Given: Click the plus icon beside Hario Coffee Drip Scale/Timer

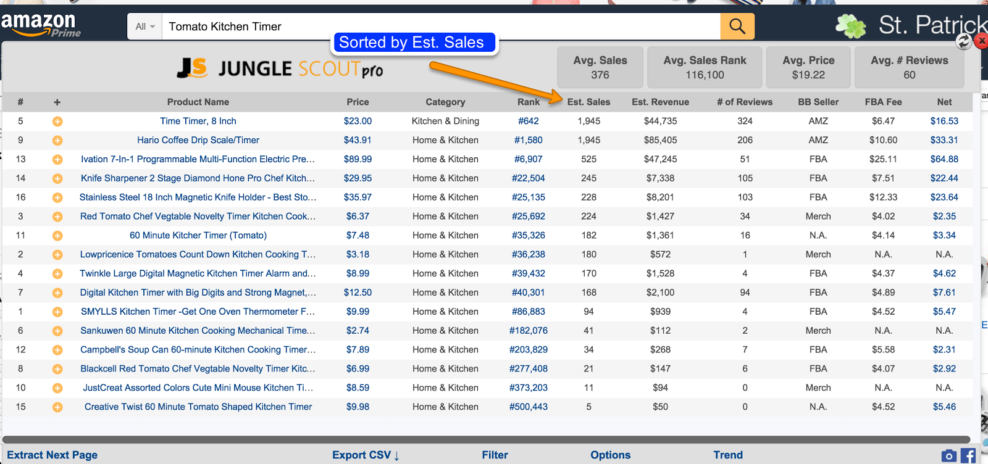Looking at the screenshot, I should (57, 141).
